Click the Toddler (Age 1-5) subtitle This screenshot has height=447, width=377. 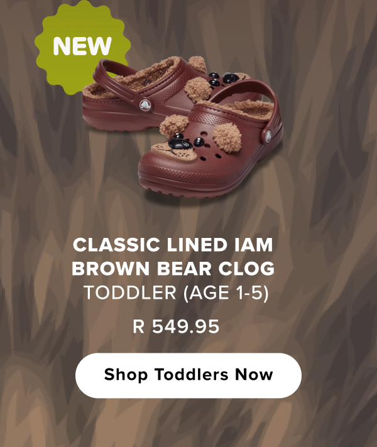pyautogui.click(x=176, y=293)
